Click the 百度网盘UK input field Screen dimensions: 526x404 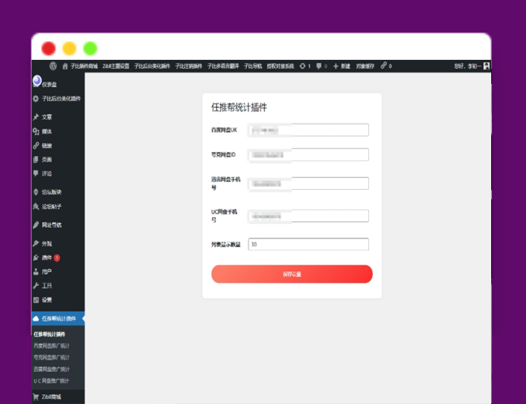(308, 129)
